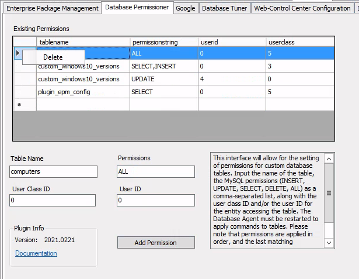Switch to Enterprise Package Management tab
This screenshot has height=279, width=359.
click(52, 8)
